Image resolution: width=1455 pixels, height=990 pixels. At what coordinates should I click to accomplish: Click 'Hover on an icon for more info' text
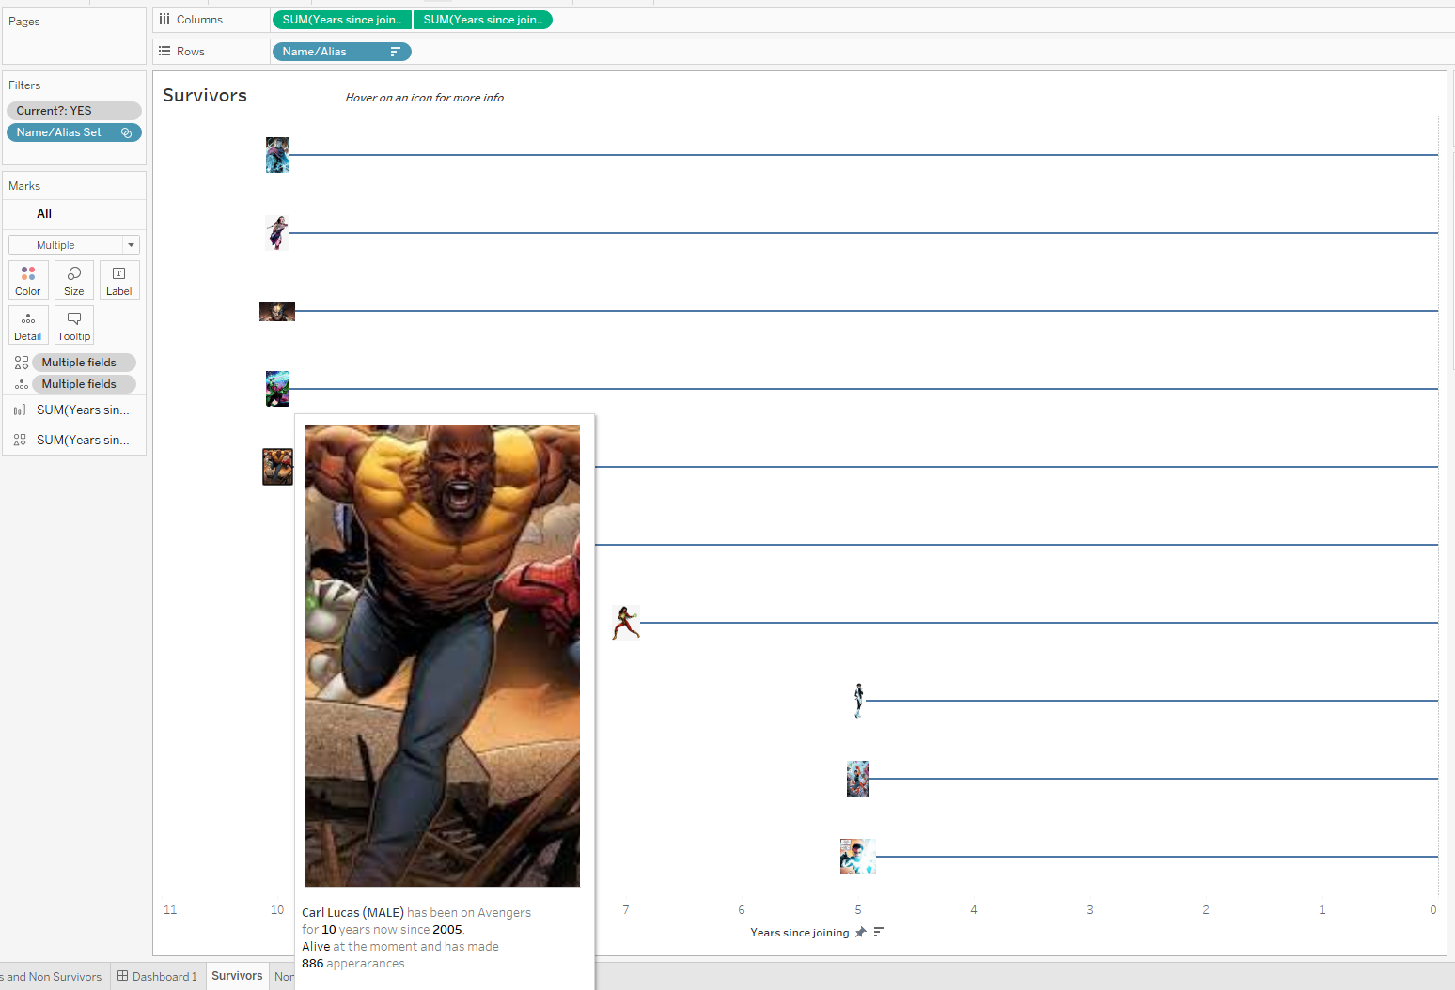click(424, 98)
